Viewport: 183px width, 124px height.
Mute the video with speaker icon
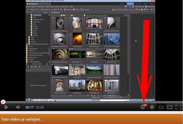pos(18,107)
